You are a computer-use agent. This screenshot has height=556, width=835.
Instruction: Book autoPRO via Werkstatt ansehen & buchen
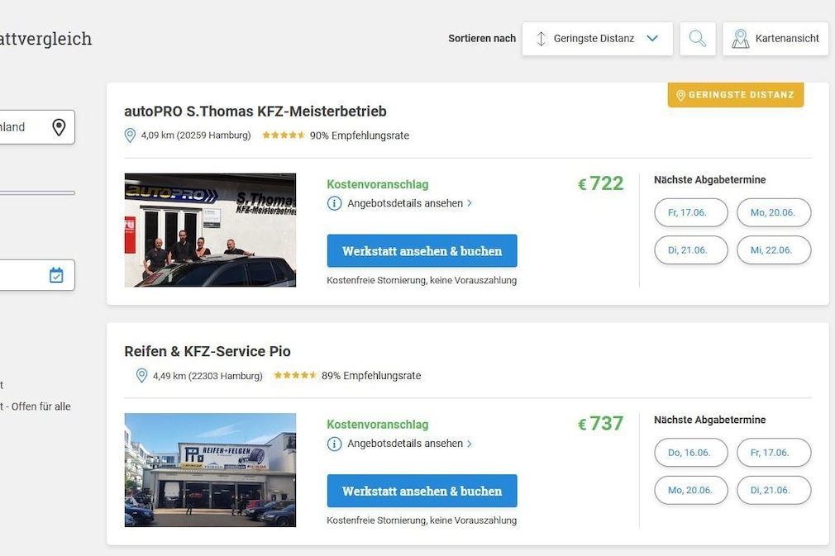[x=422, y=250]
